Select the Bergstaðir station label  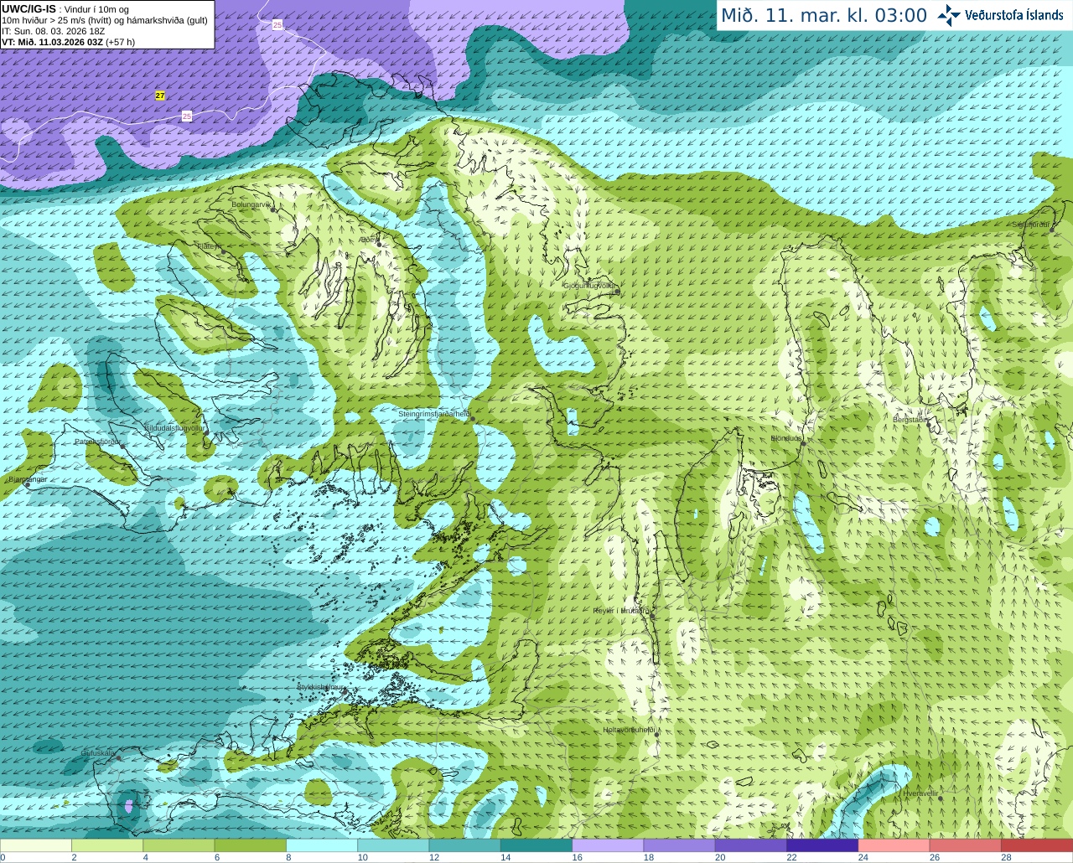click(x=910, y=420)
